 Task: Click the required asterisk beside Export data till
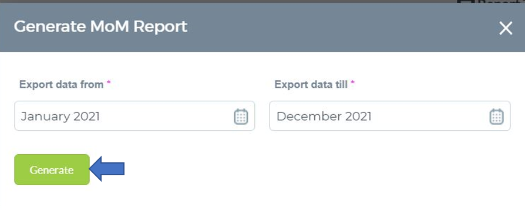(x=352, y=83)
